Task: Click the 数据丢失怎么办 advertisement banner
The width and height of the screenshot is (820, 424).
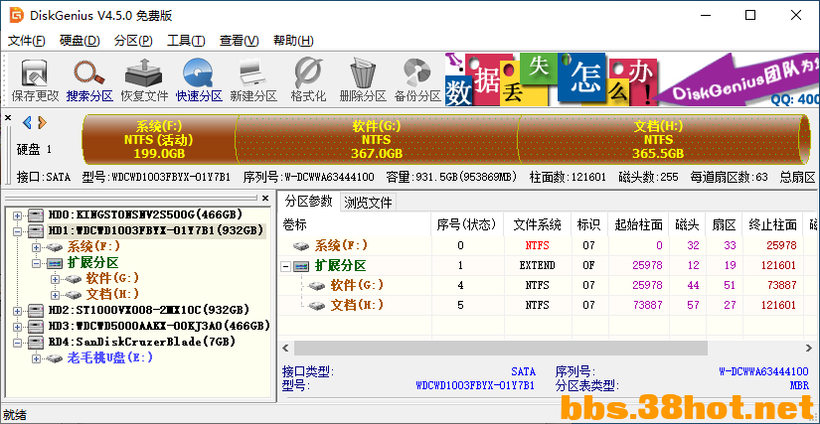Action: click(x=632, y=78)
